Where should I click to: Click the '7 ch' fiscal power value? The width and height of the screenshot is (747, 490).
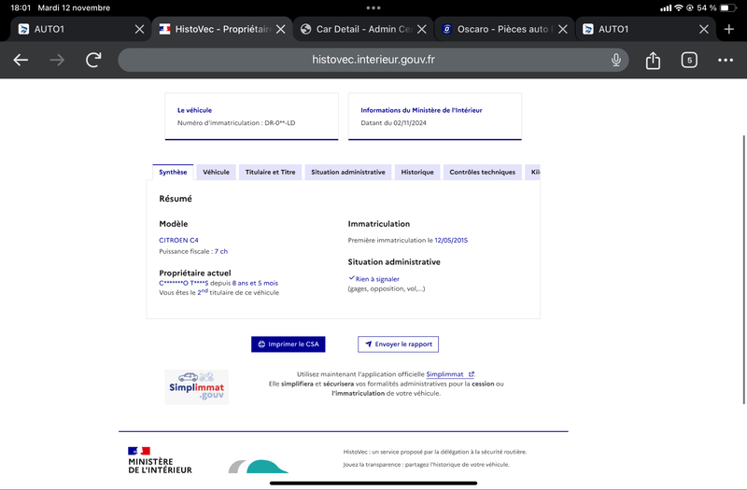[221, 251]
